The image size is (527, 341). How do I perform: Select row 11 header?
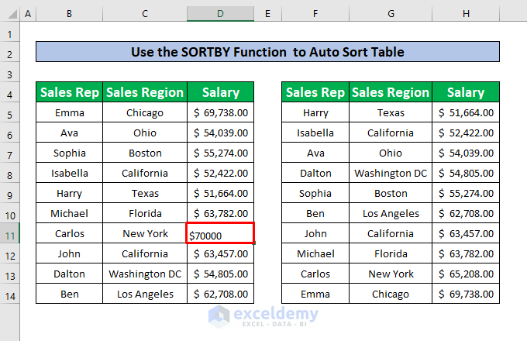click(x=10, y=233)
